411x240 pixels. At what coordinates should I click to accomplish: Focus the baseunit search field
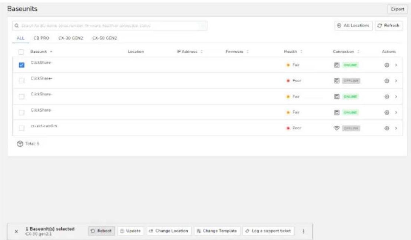[110, 26]
